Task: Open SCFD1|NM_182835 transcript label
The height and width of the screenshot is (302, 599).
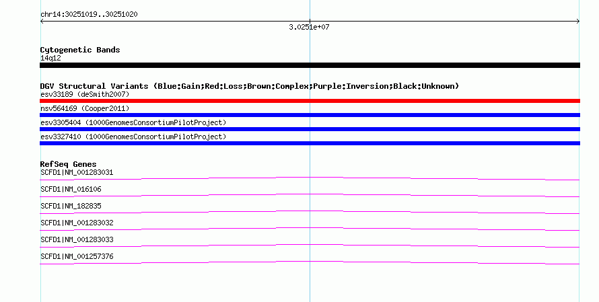Action: tap(71, 206)
